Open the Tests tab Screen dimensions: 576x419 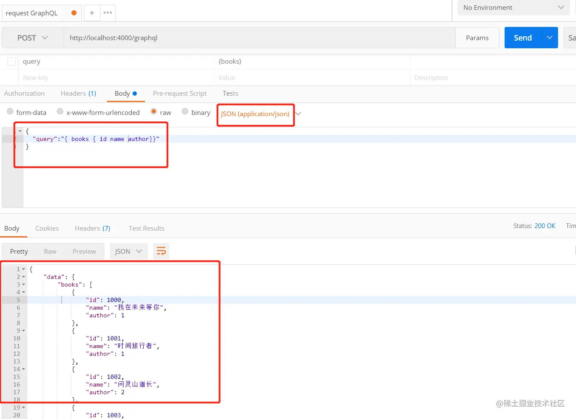click(x=230, y=94)
